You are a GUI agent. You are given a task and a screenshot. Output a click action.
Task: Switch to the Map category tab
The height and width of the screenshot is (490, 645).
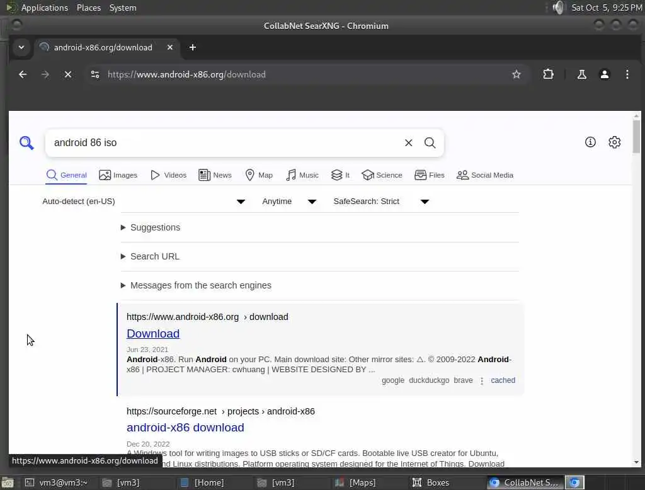tap(259, 175)
